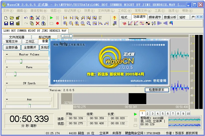Click the clipboard waveform thumbnail preview
Image resolution: width=205 pixels, height=136 pixels.
click(185, 122)
